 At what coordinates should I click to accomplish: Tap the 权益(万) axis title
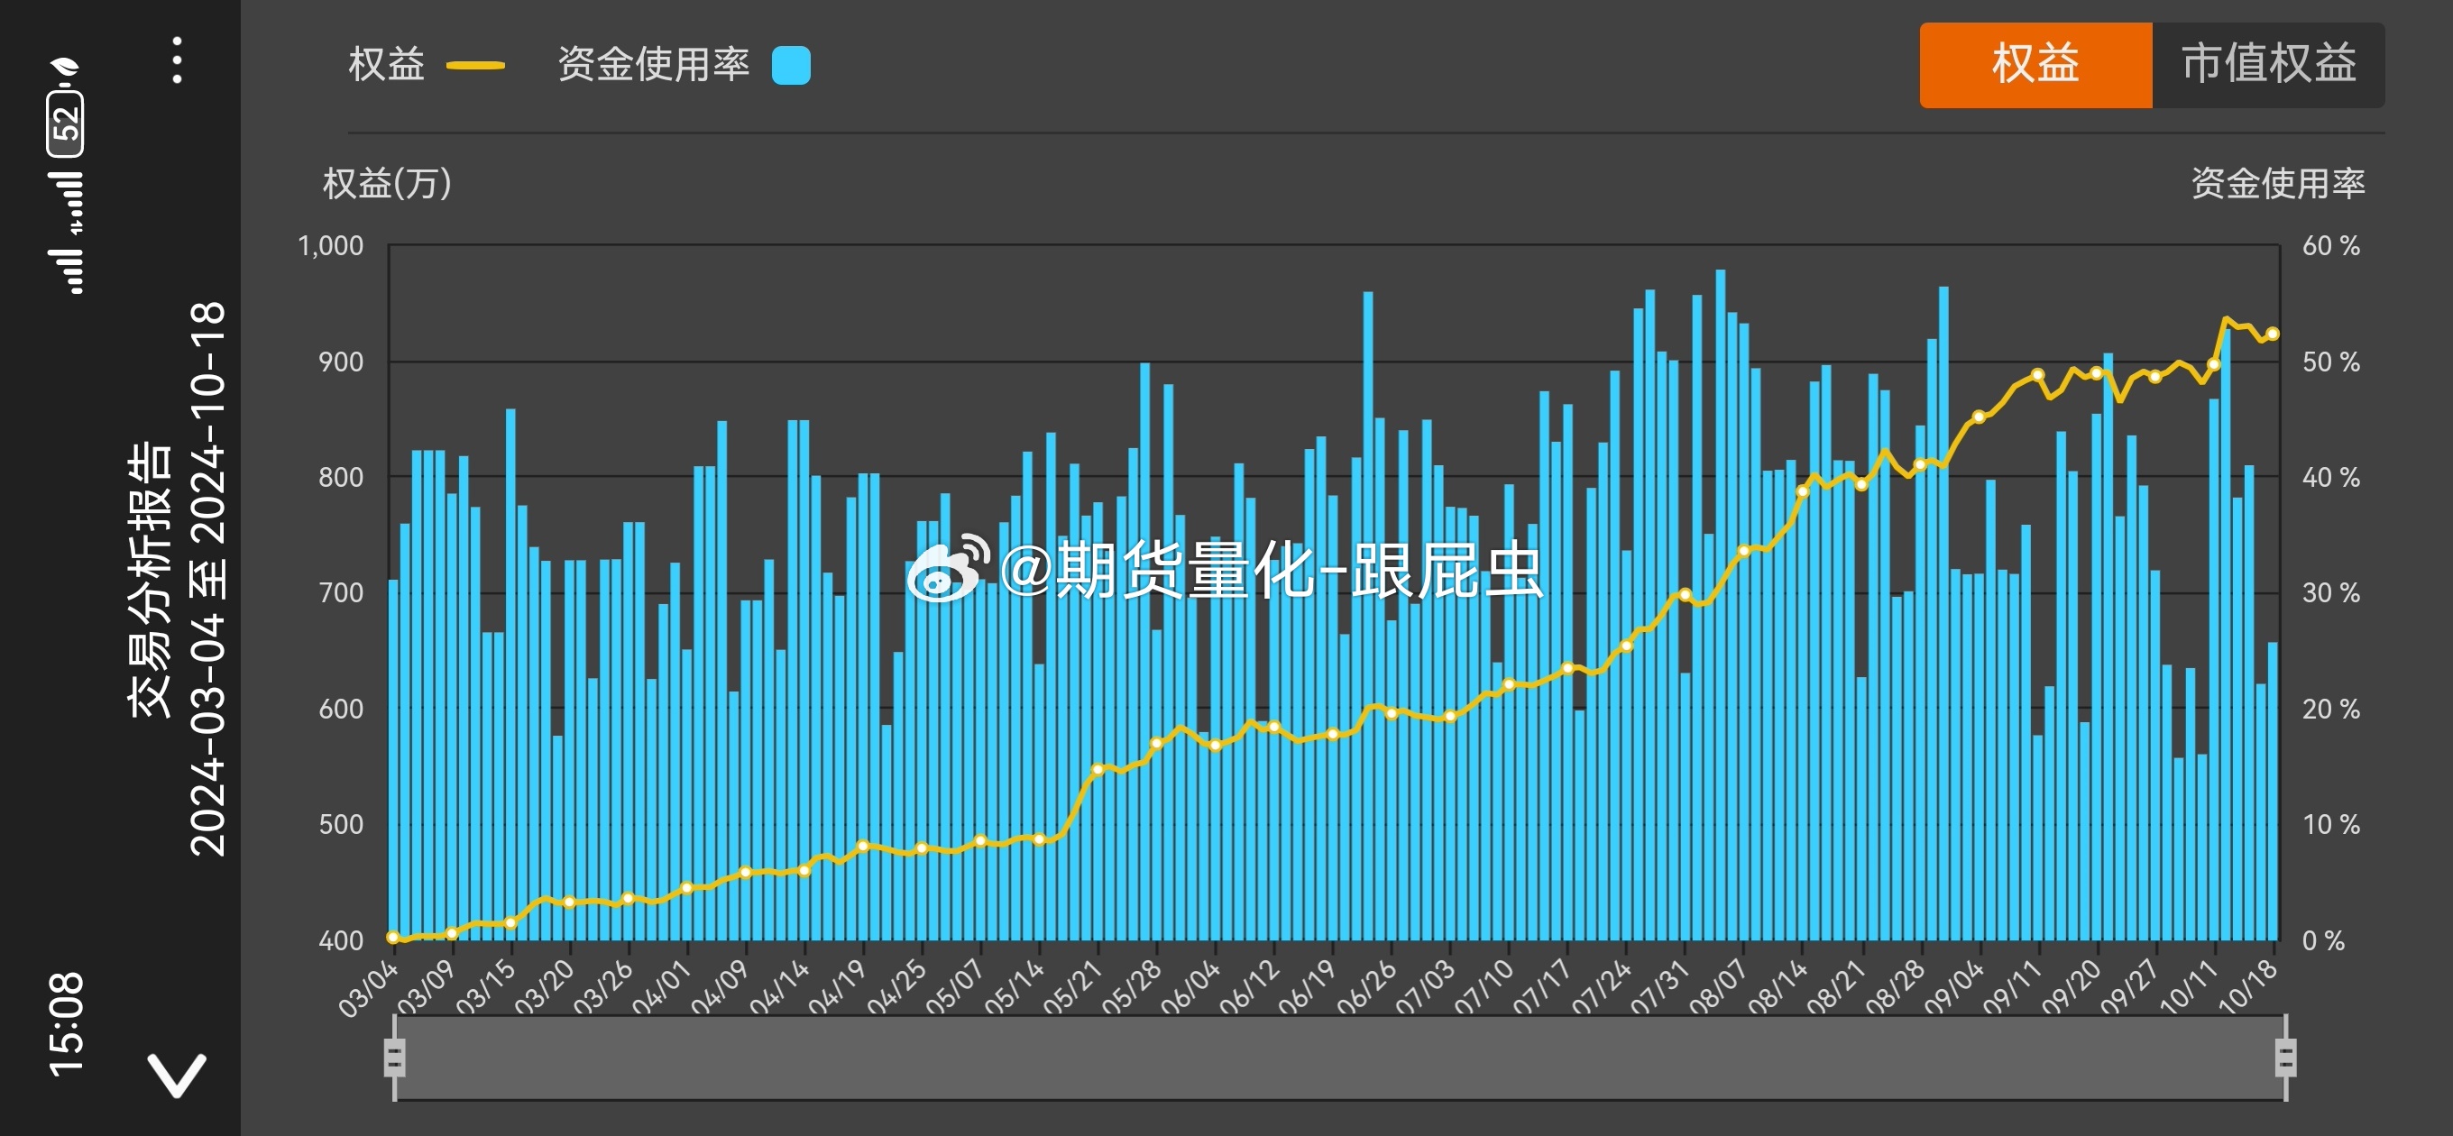[387, 183]
